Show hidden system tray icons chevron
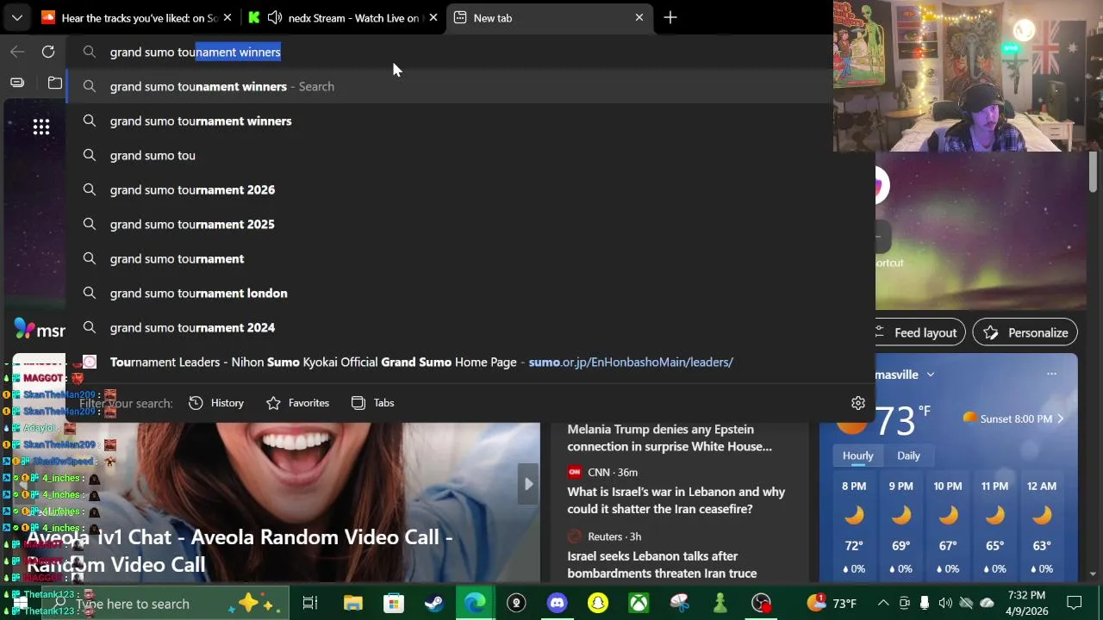The image size is (1103, 620). pyautogui.click(x=883, y=604)
